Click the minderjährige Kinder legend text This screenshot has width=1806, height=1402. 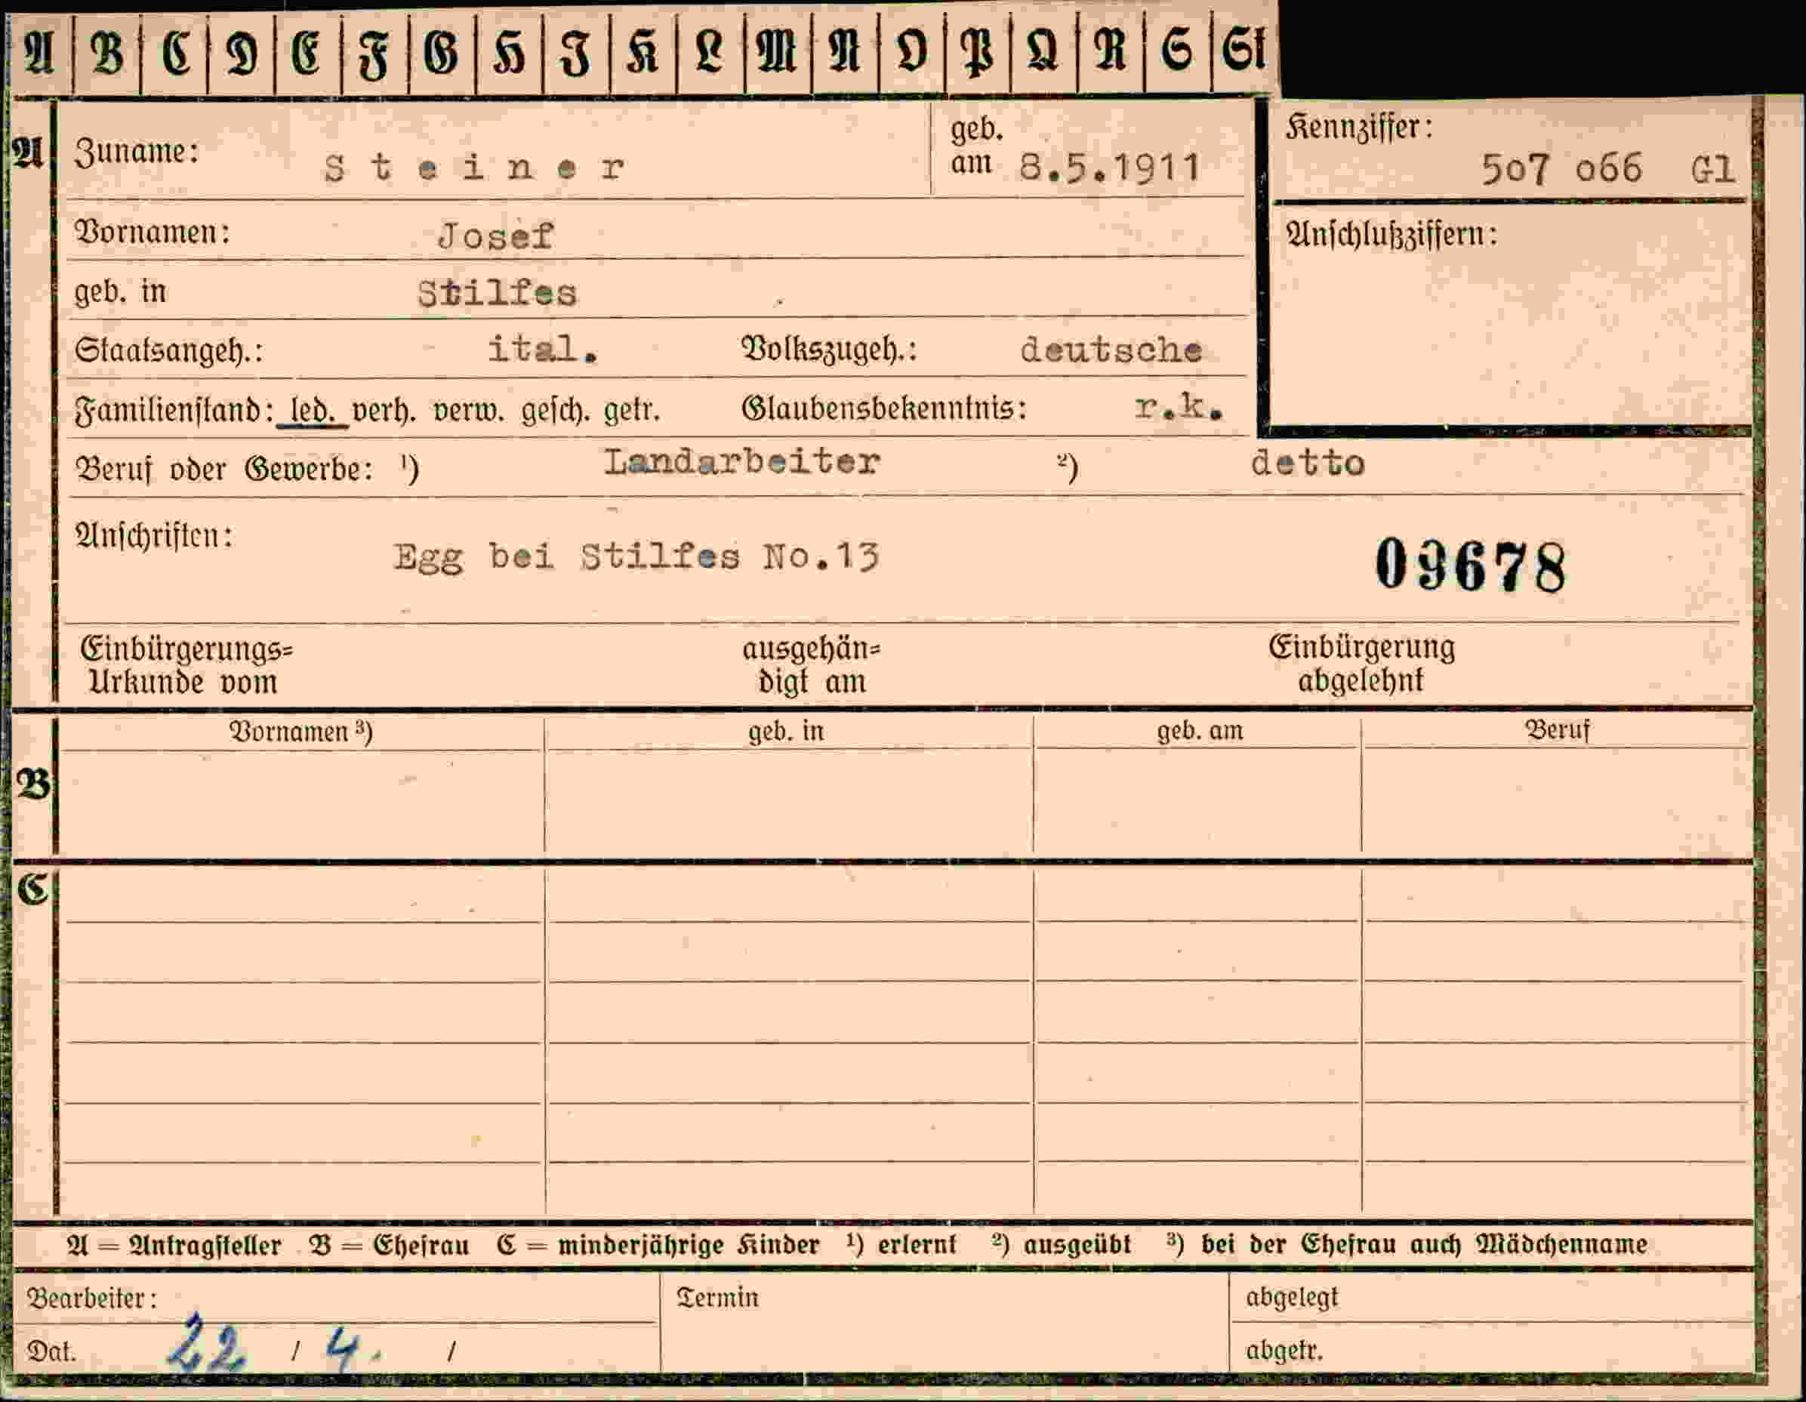689,1245
